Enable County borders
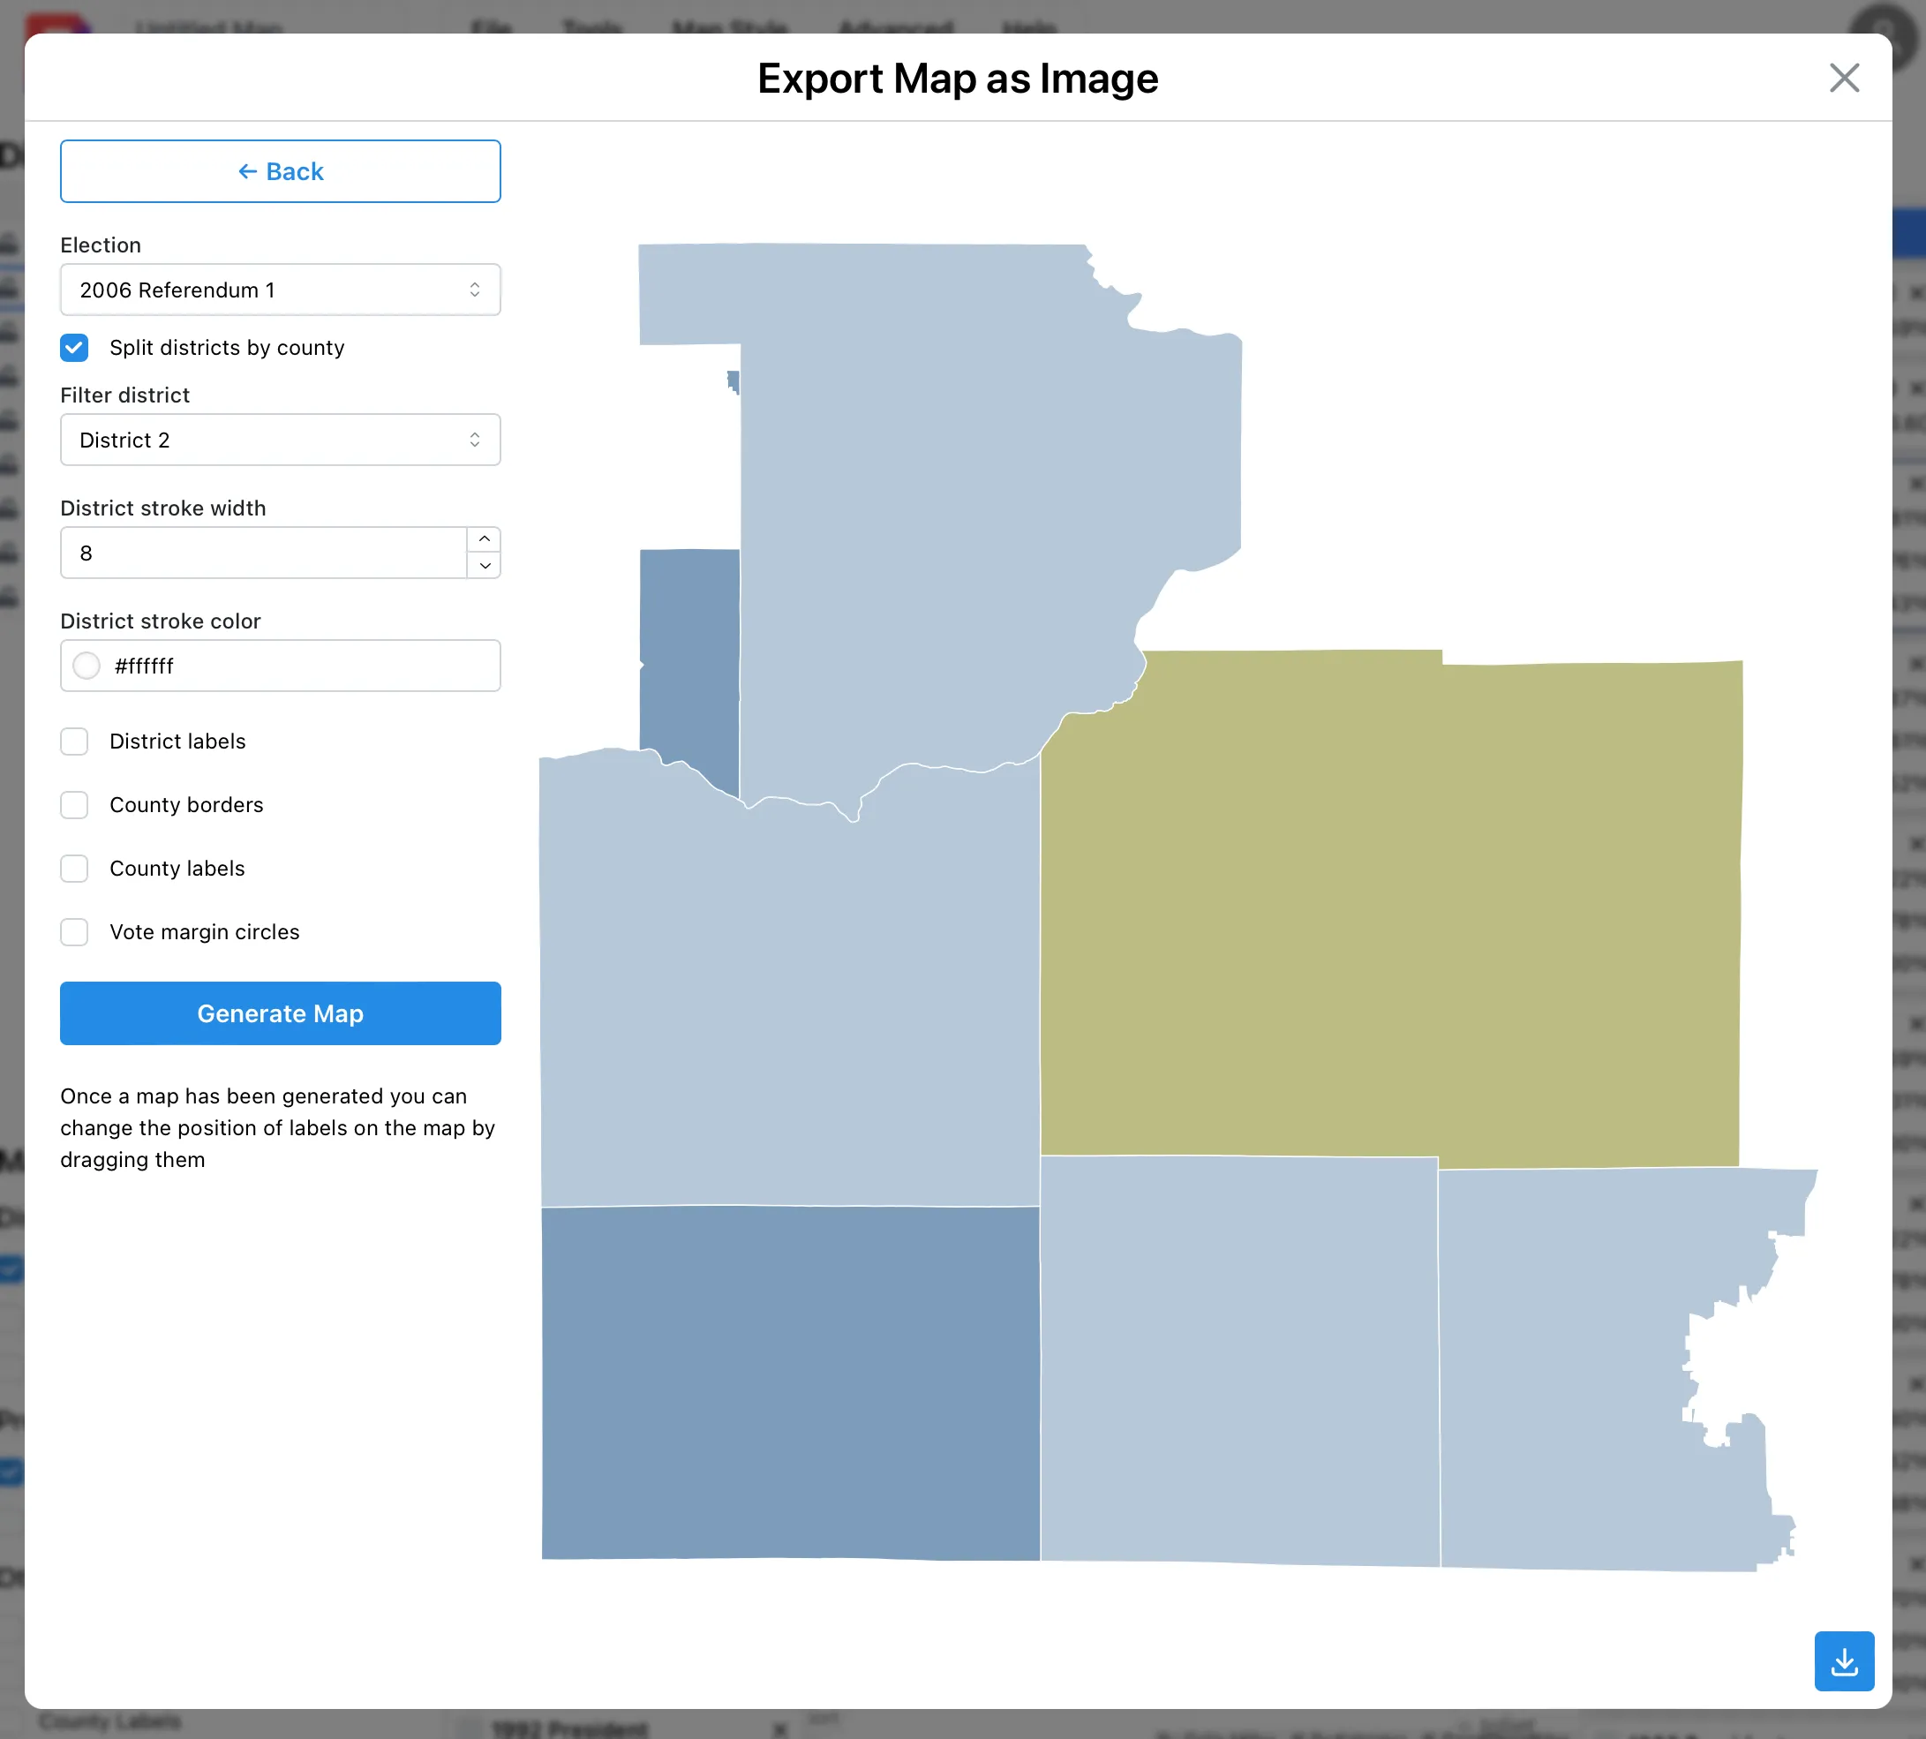The width and height of the screenshot is (1926, 1739). [x=74, y=804]
